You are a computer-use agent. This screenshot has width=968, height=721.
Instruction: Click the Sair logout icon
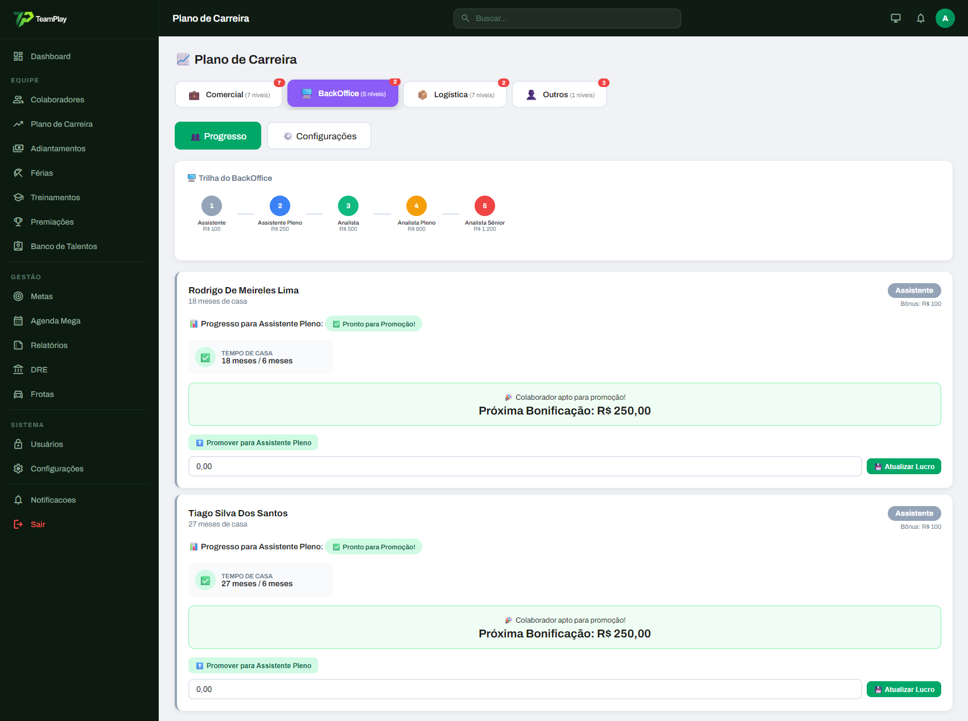pos(18,524)
